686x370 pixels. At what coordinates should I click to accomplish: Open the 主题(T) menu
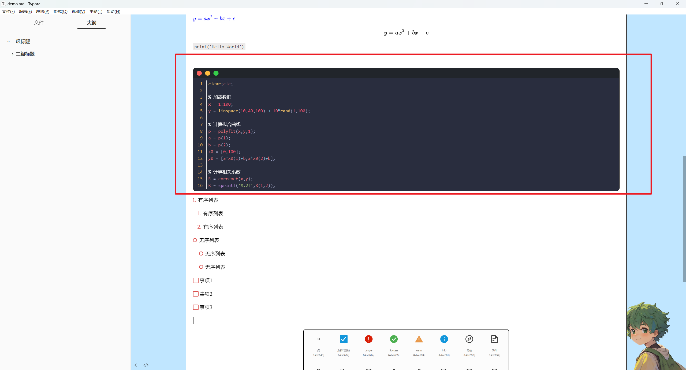tap(96, 12)
